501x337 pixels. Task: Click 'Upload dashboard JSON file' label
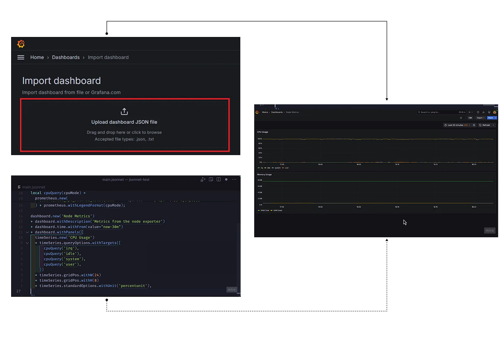pyautogui.click(x=124, y=122)
